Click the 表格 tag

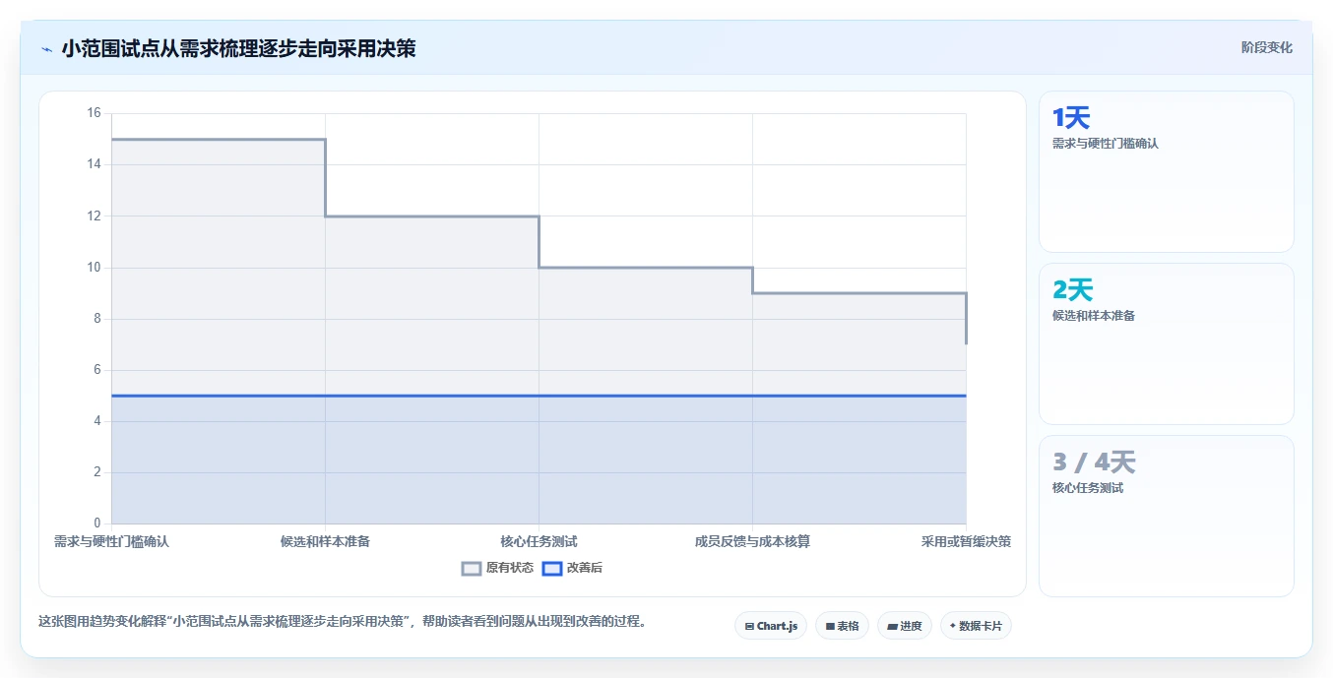click(842, 626)
